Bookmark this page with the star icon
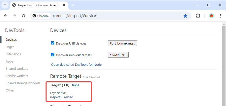The width and height of the screenshot is (226, 106). coord(185,16)
